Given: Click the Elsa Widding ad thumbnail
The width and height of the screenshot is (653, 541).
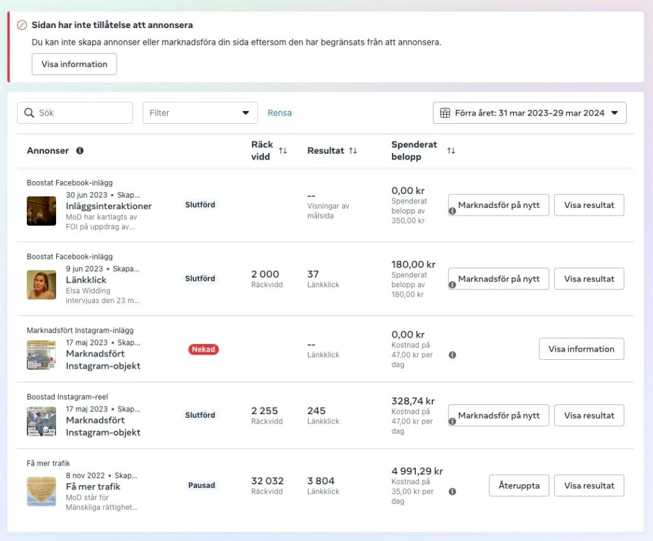Looking at the screenshot, I should pos(41,284).
